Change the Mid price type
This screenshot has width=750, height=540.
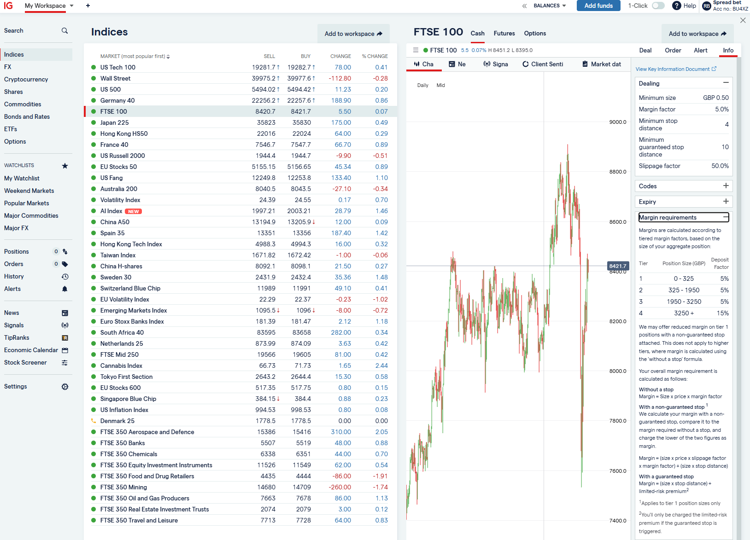tap(440, 85)
